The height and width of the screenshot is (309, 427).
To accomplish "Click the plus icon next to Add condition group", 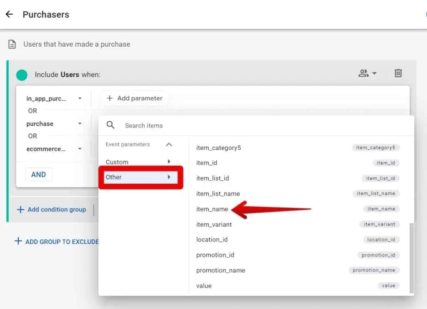I will coord(21,209).
